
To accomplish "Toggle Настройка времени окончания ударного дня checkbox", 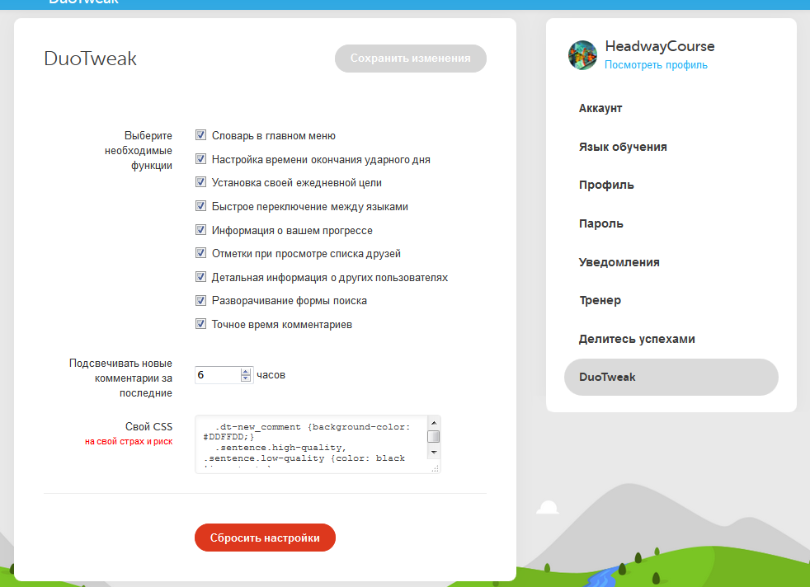I will (x=201, y=159).
